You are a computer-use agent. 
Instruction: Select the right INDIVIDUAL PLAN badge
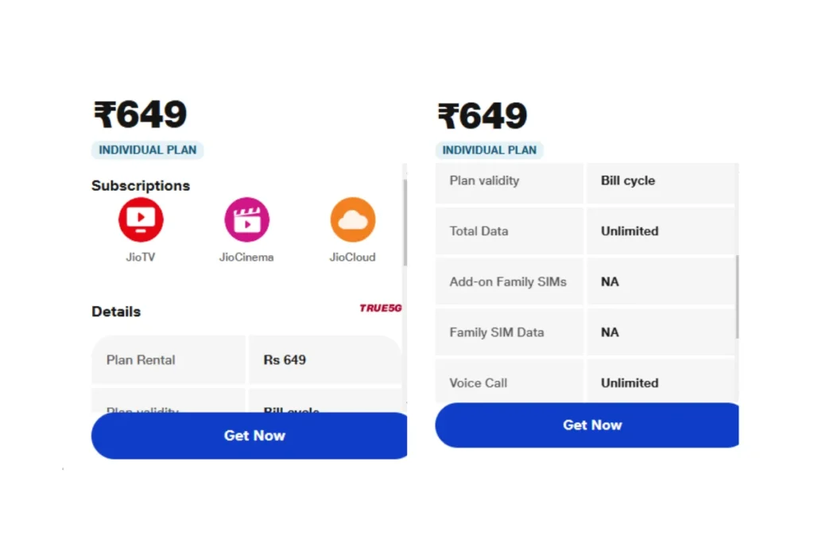tap(489, 150)
